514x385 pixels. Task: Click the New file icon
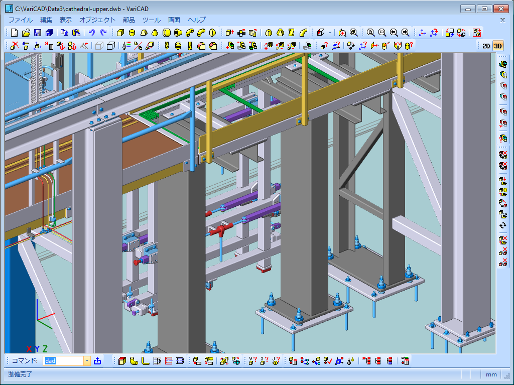[15, 33]
